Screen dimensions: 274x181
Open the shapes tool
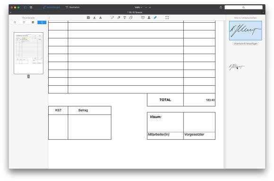coord(131,18)
